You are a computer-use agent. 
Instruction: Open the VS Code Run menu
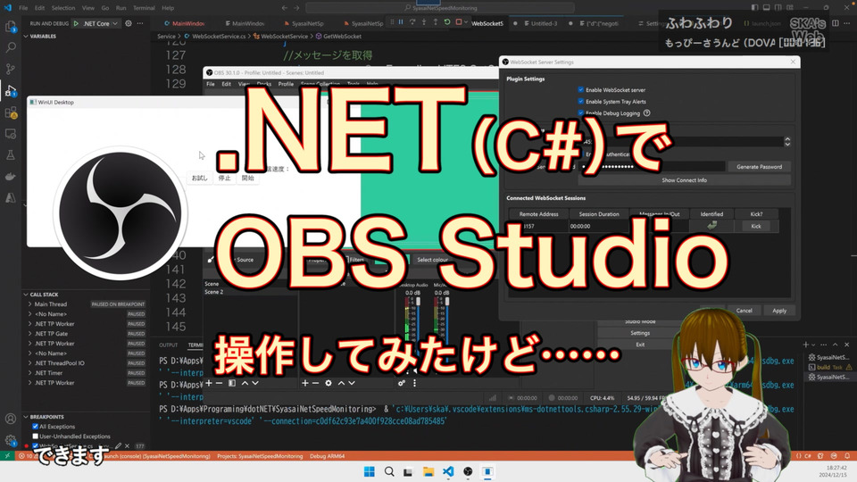pyautogui.click(x=121, y=8)
